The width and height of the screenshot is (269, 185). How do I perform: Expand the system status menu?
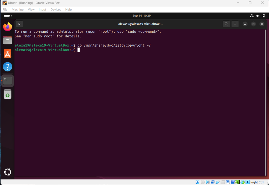click(x=257, y=16)
